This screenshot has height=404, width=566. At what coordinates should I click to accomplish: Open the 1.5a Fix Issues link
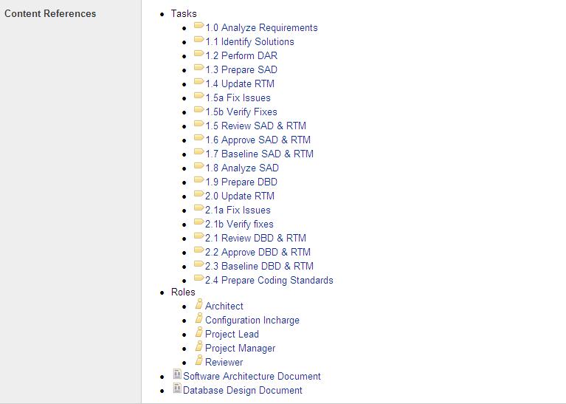pos(238,98)
